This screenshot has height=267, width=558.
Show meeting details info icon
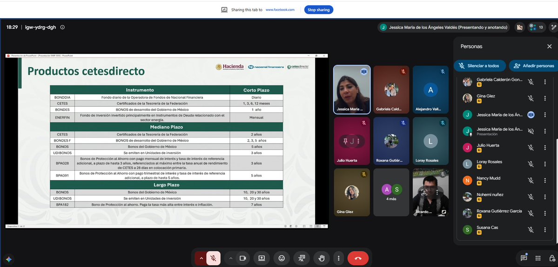[x=63, y=27]
